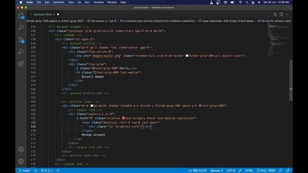Click the text-gray-800 color swatch on line 156

[95, 73]
